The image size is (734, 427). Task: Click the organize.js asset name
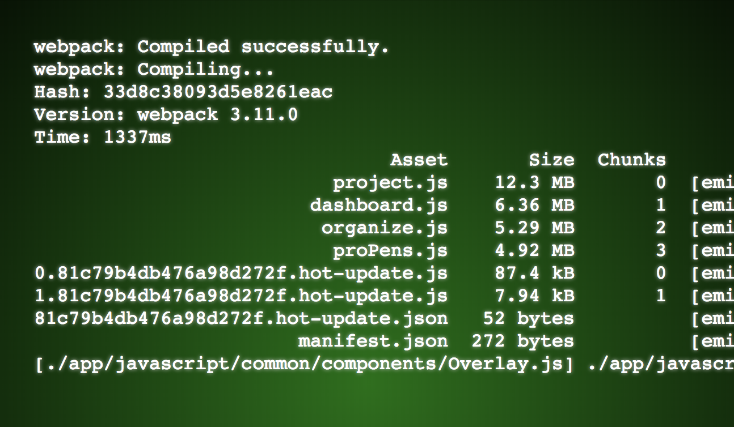[385, 228]
